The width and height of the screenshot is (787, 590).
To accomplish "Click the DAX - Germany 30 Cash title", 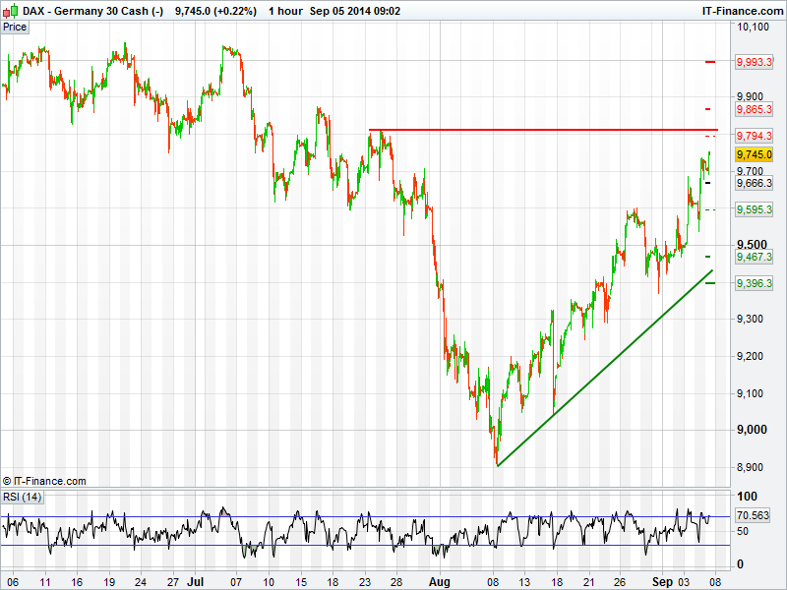I will click(x=84, y=10).
